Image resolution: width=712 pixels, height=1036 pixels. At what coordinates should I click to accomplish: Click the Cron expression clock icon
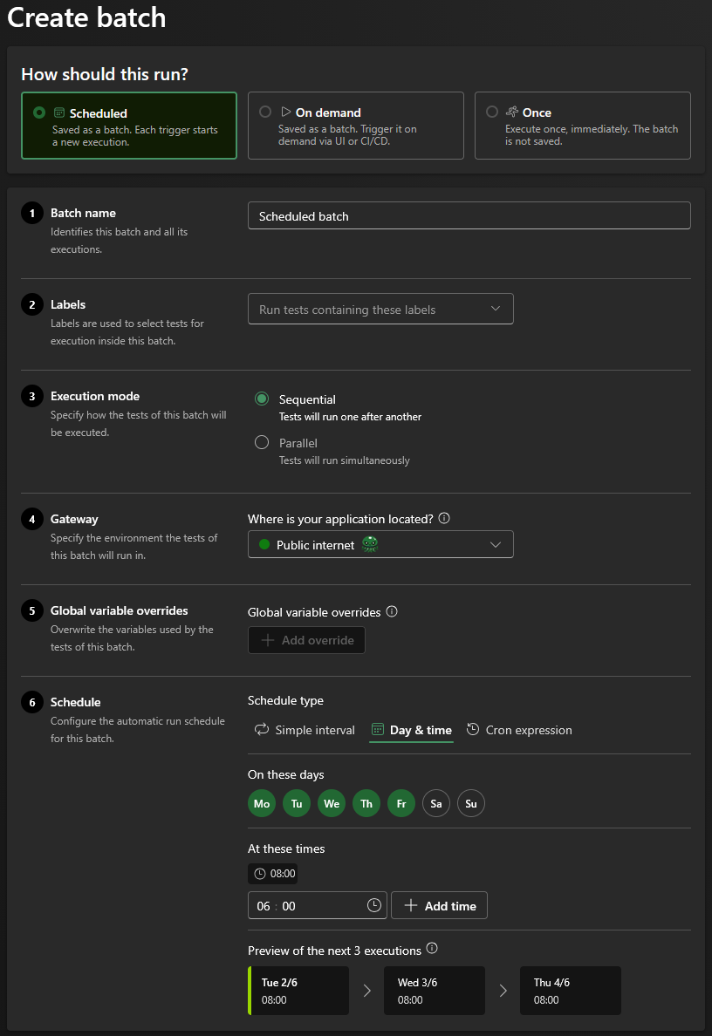473,729
